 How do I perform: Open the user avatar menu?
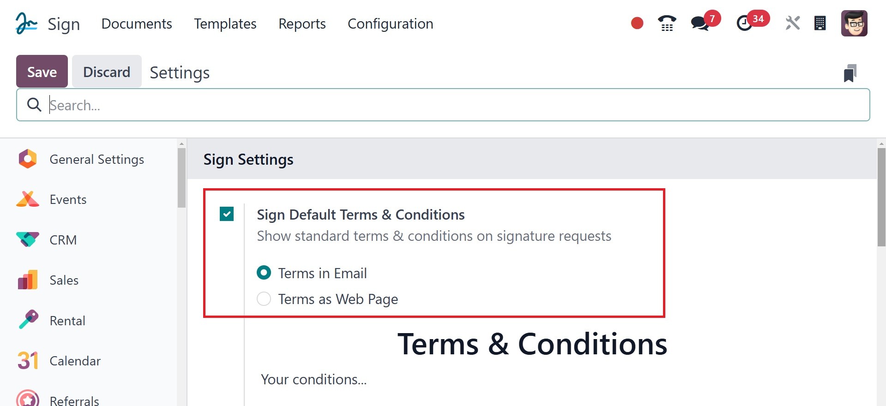pyautogui.click(x=854, y=23)
